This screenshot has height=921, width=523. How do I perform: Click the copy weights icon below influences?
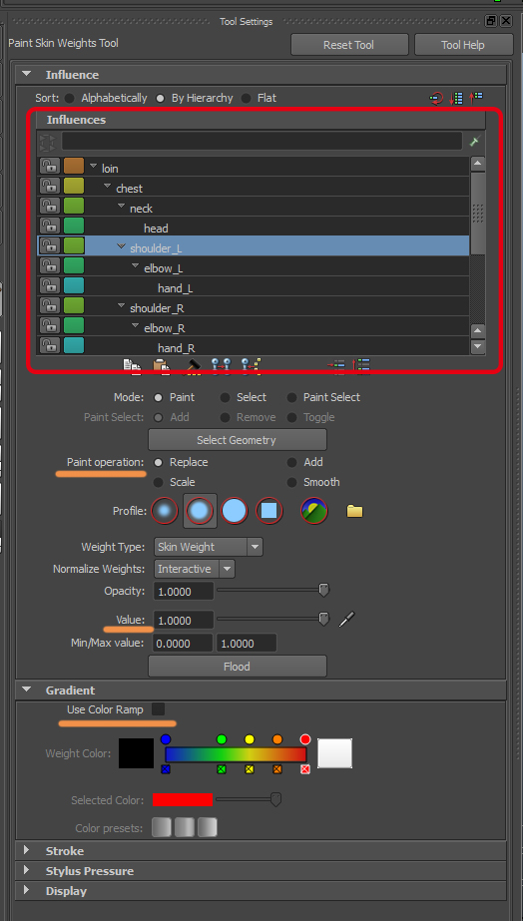point(131,365)
